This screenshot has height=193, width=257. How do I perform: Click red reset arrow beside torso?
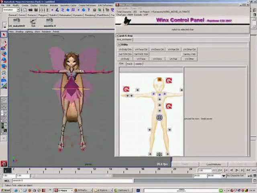click(169, 106)
